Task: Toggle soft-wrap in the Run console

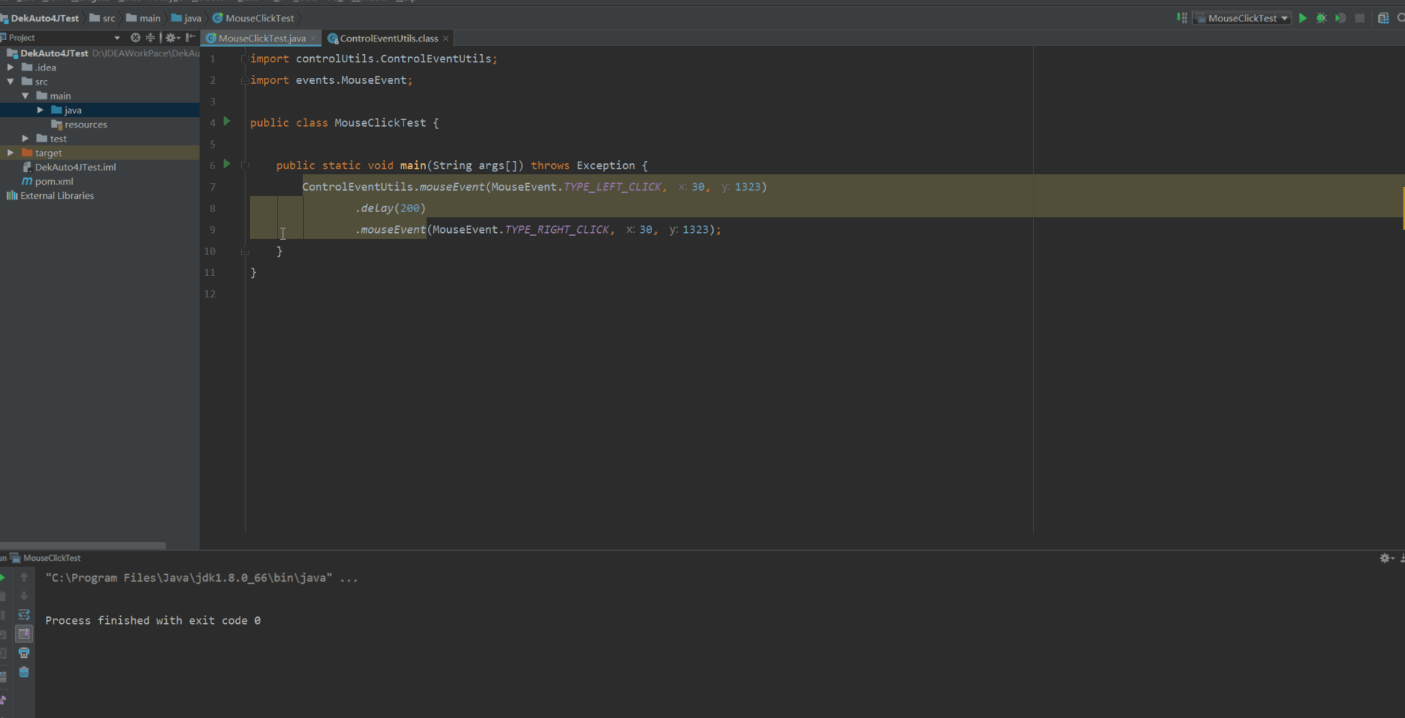Action: tap(24, 615)
